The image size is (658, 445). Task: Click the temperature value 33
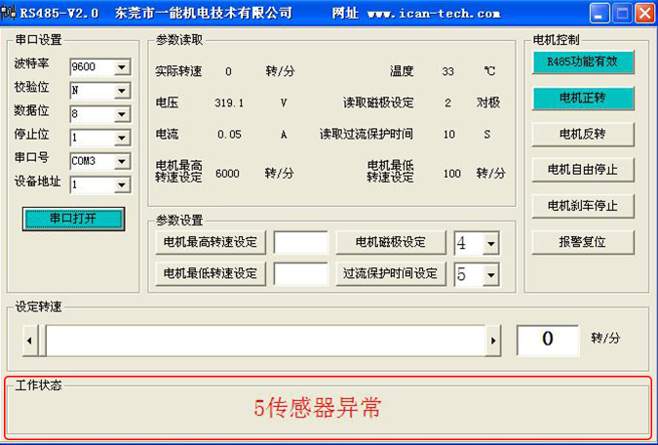click(447, 71)
